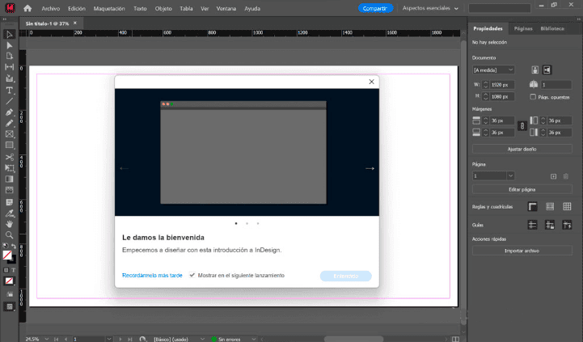Select the Note tool
583x342 pixels.
coord(9,202)
